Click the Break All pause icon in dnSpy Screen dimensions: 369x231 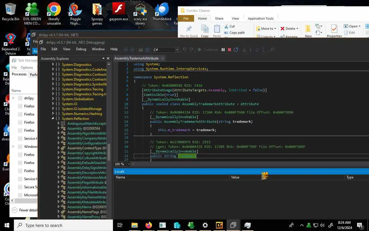pyautogui.click(x=223, y=50)
